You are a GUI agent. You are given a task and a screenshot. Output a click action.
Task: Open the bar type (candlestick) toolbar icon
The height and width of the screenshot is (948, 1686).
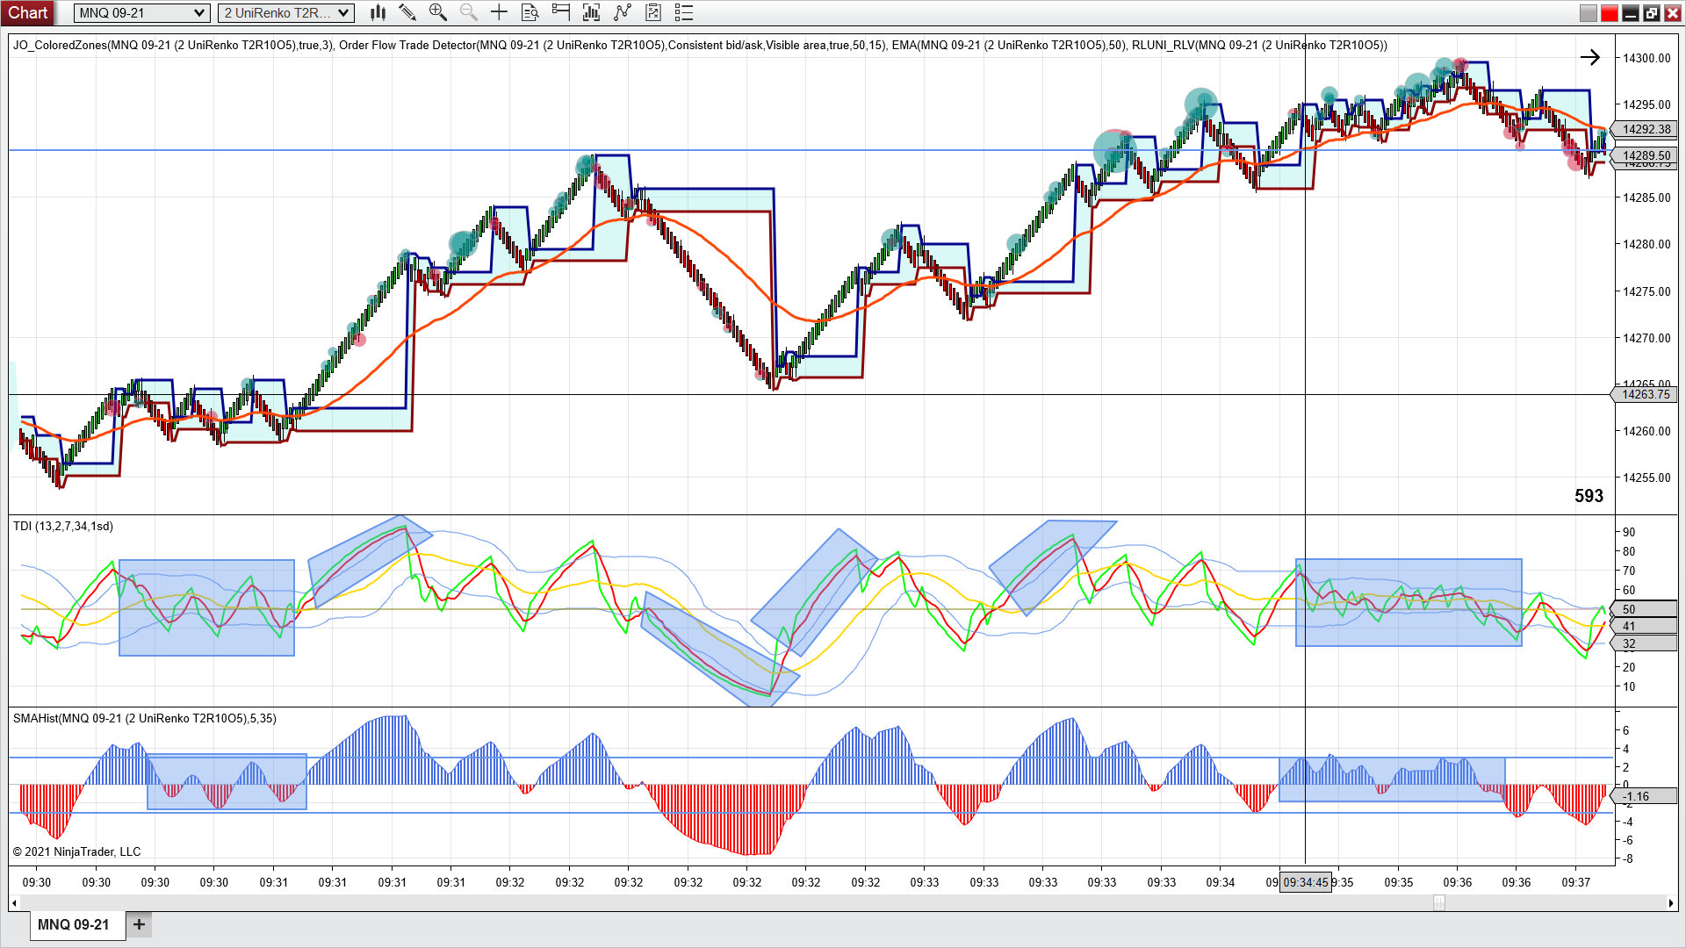click(x=378, y=12)
